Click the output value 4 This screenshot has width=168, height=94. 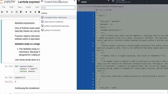pyautogui.click(x=15, y=82)
